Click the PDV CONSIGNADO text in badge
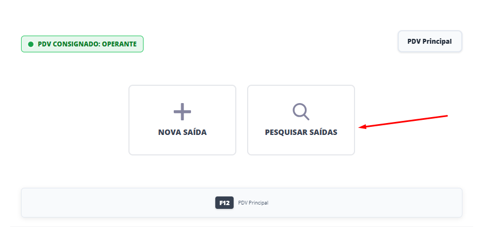This screenshot has width=484, height=238. (x=67, y=44)
